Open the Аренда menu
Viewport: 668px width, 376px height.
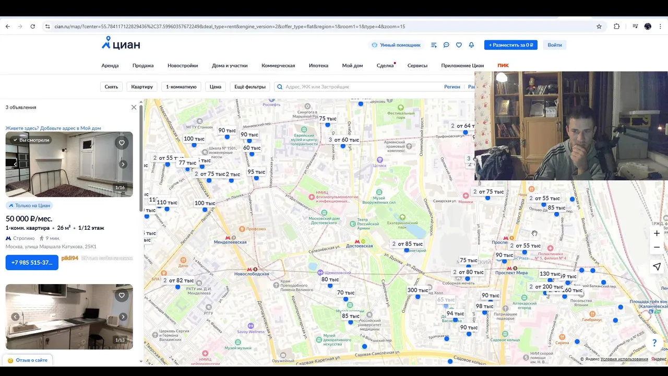(110, 65)
